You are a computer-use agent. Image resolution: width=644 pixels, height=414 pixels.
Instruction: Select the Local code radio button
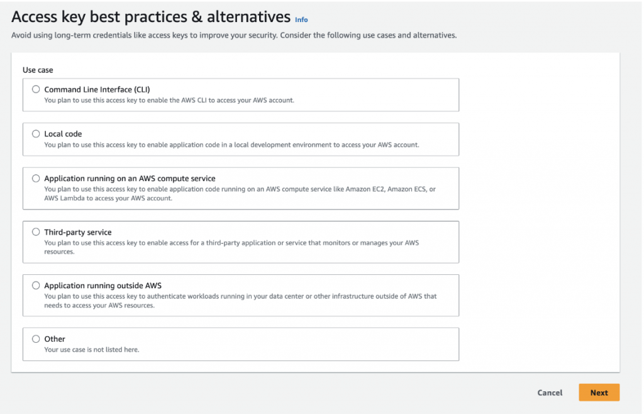point(36,134)
